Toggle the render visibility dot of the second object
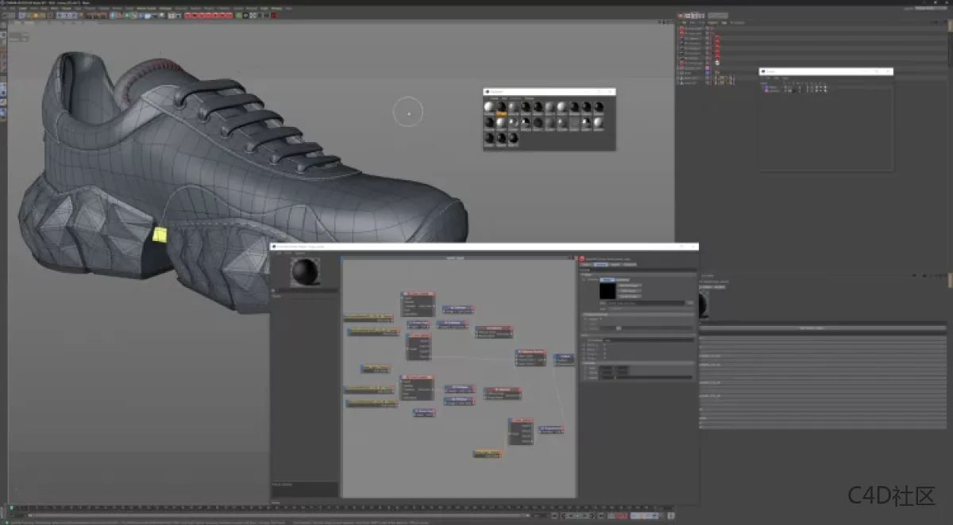The height and width of the screenshot is (525, 953). 709,34
